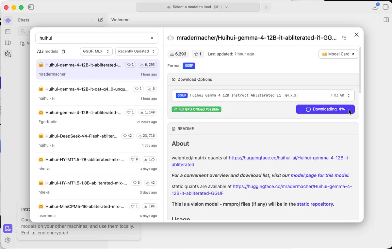Open the Model Card link button
Image resolution: width=392 pixels, height=249 pixels.
[338, 54]
